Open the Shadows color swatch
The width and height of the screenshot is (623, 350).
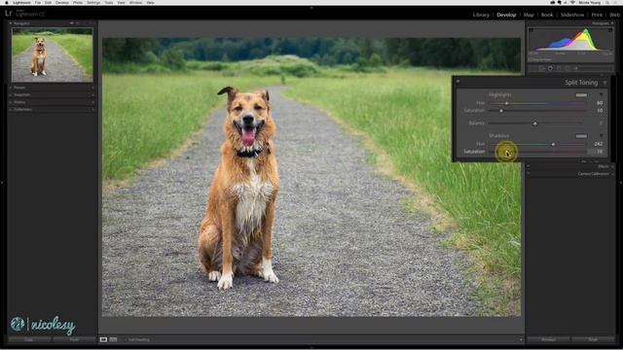[x=581, y=136]
